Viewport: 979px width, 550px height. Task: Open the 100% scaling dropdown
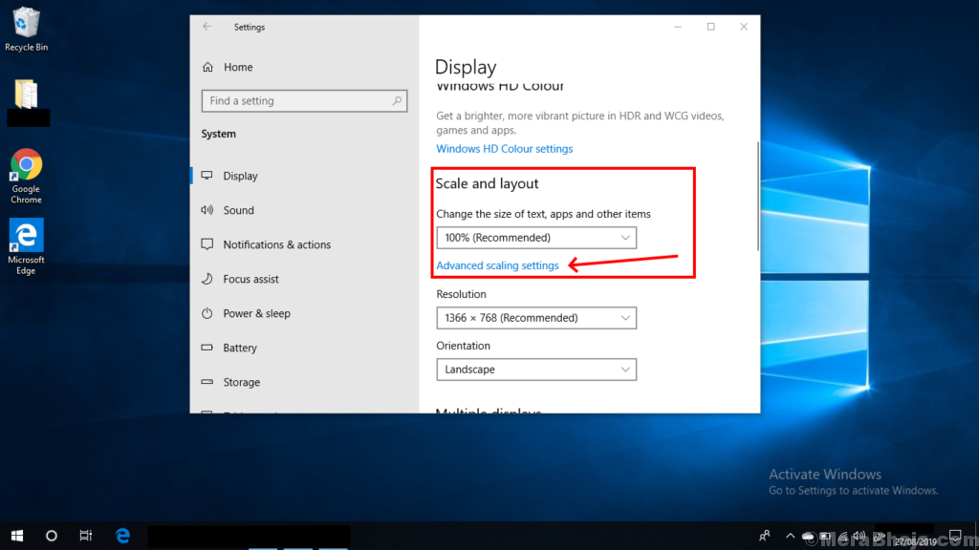535,237
